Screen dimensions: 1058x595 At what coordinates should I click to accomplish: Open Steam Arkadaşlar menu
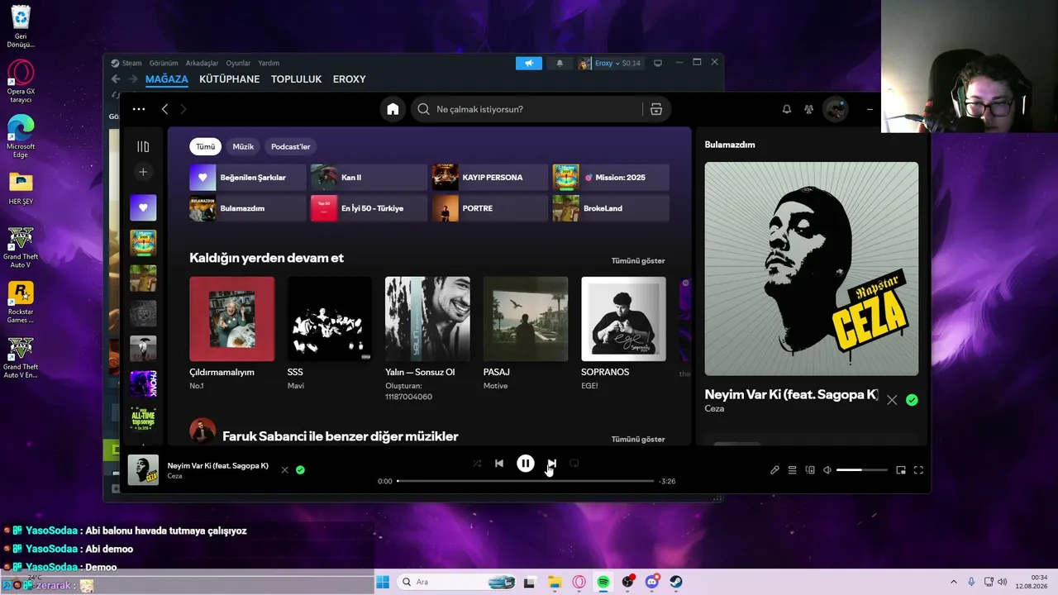[203, 63]
